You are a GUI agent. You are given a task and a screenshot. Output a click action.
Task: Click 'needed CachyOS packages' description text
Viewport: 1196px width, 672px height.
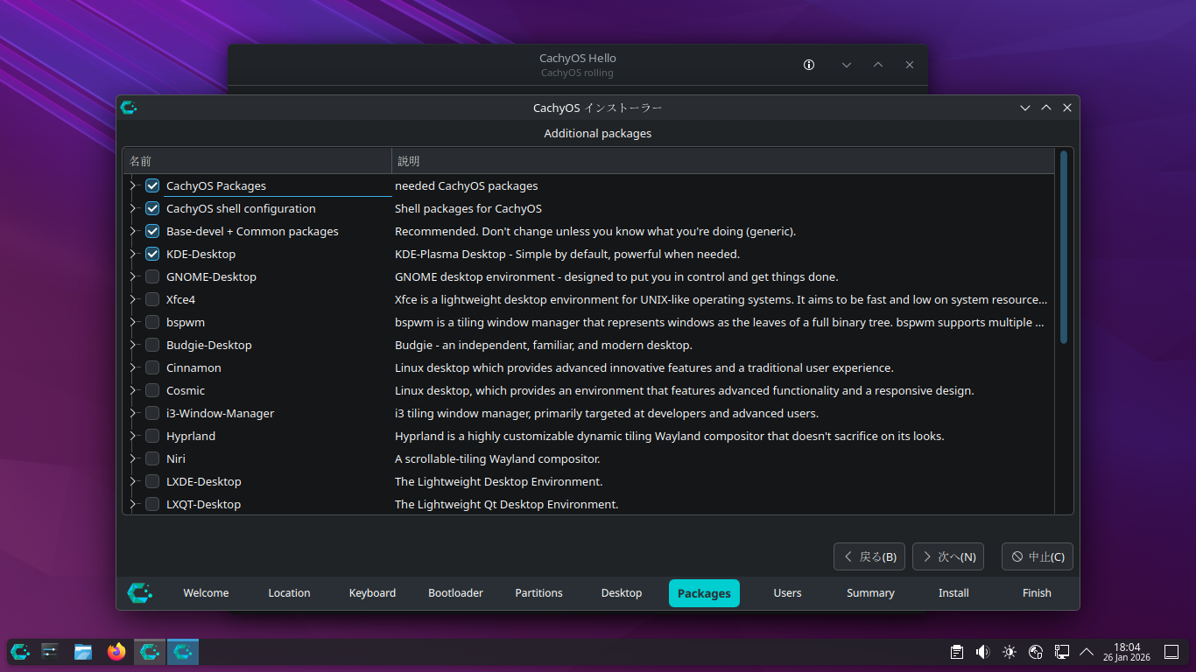(x=467, y=185)
